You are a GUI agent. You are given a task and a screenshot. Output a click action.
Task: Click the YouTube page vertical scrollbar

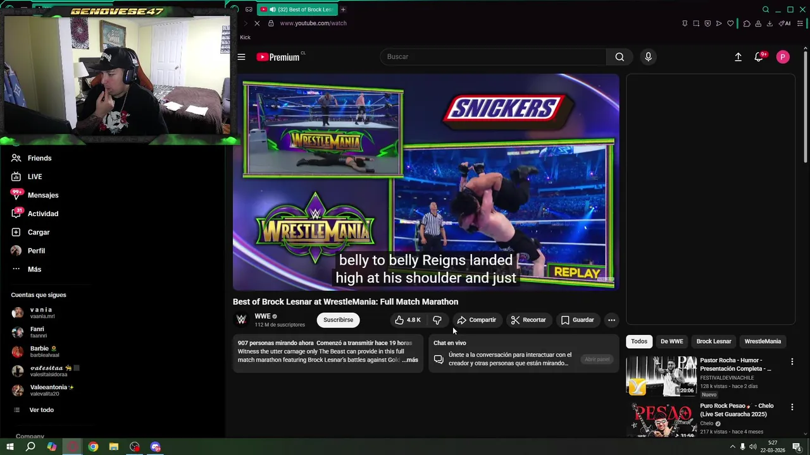[805, 107]
